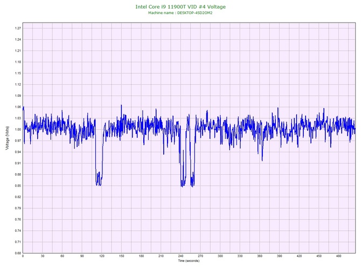Click the 'Voltage (Volts)' axis label

coord(7,138)
